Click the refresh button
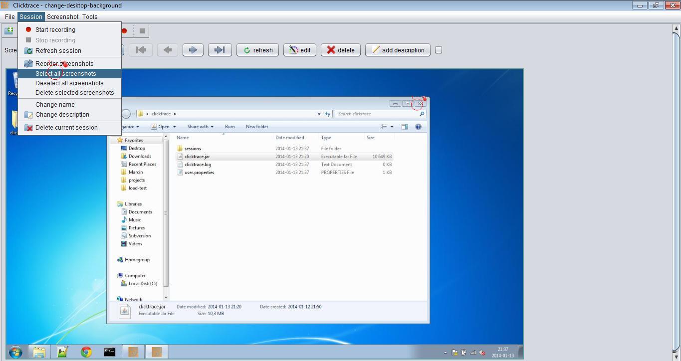Screen dimensions: 681x361 tap(257, 50)
